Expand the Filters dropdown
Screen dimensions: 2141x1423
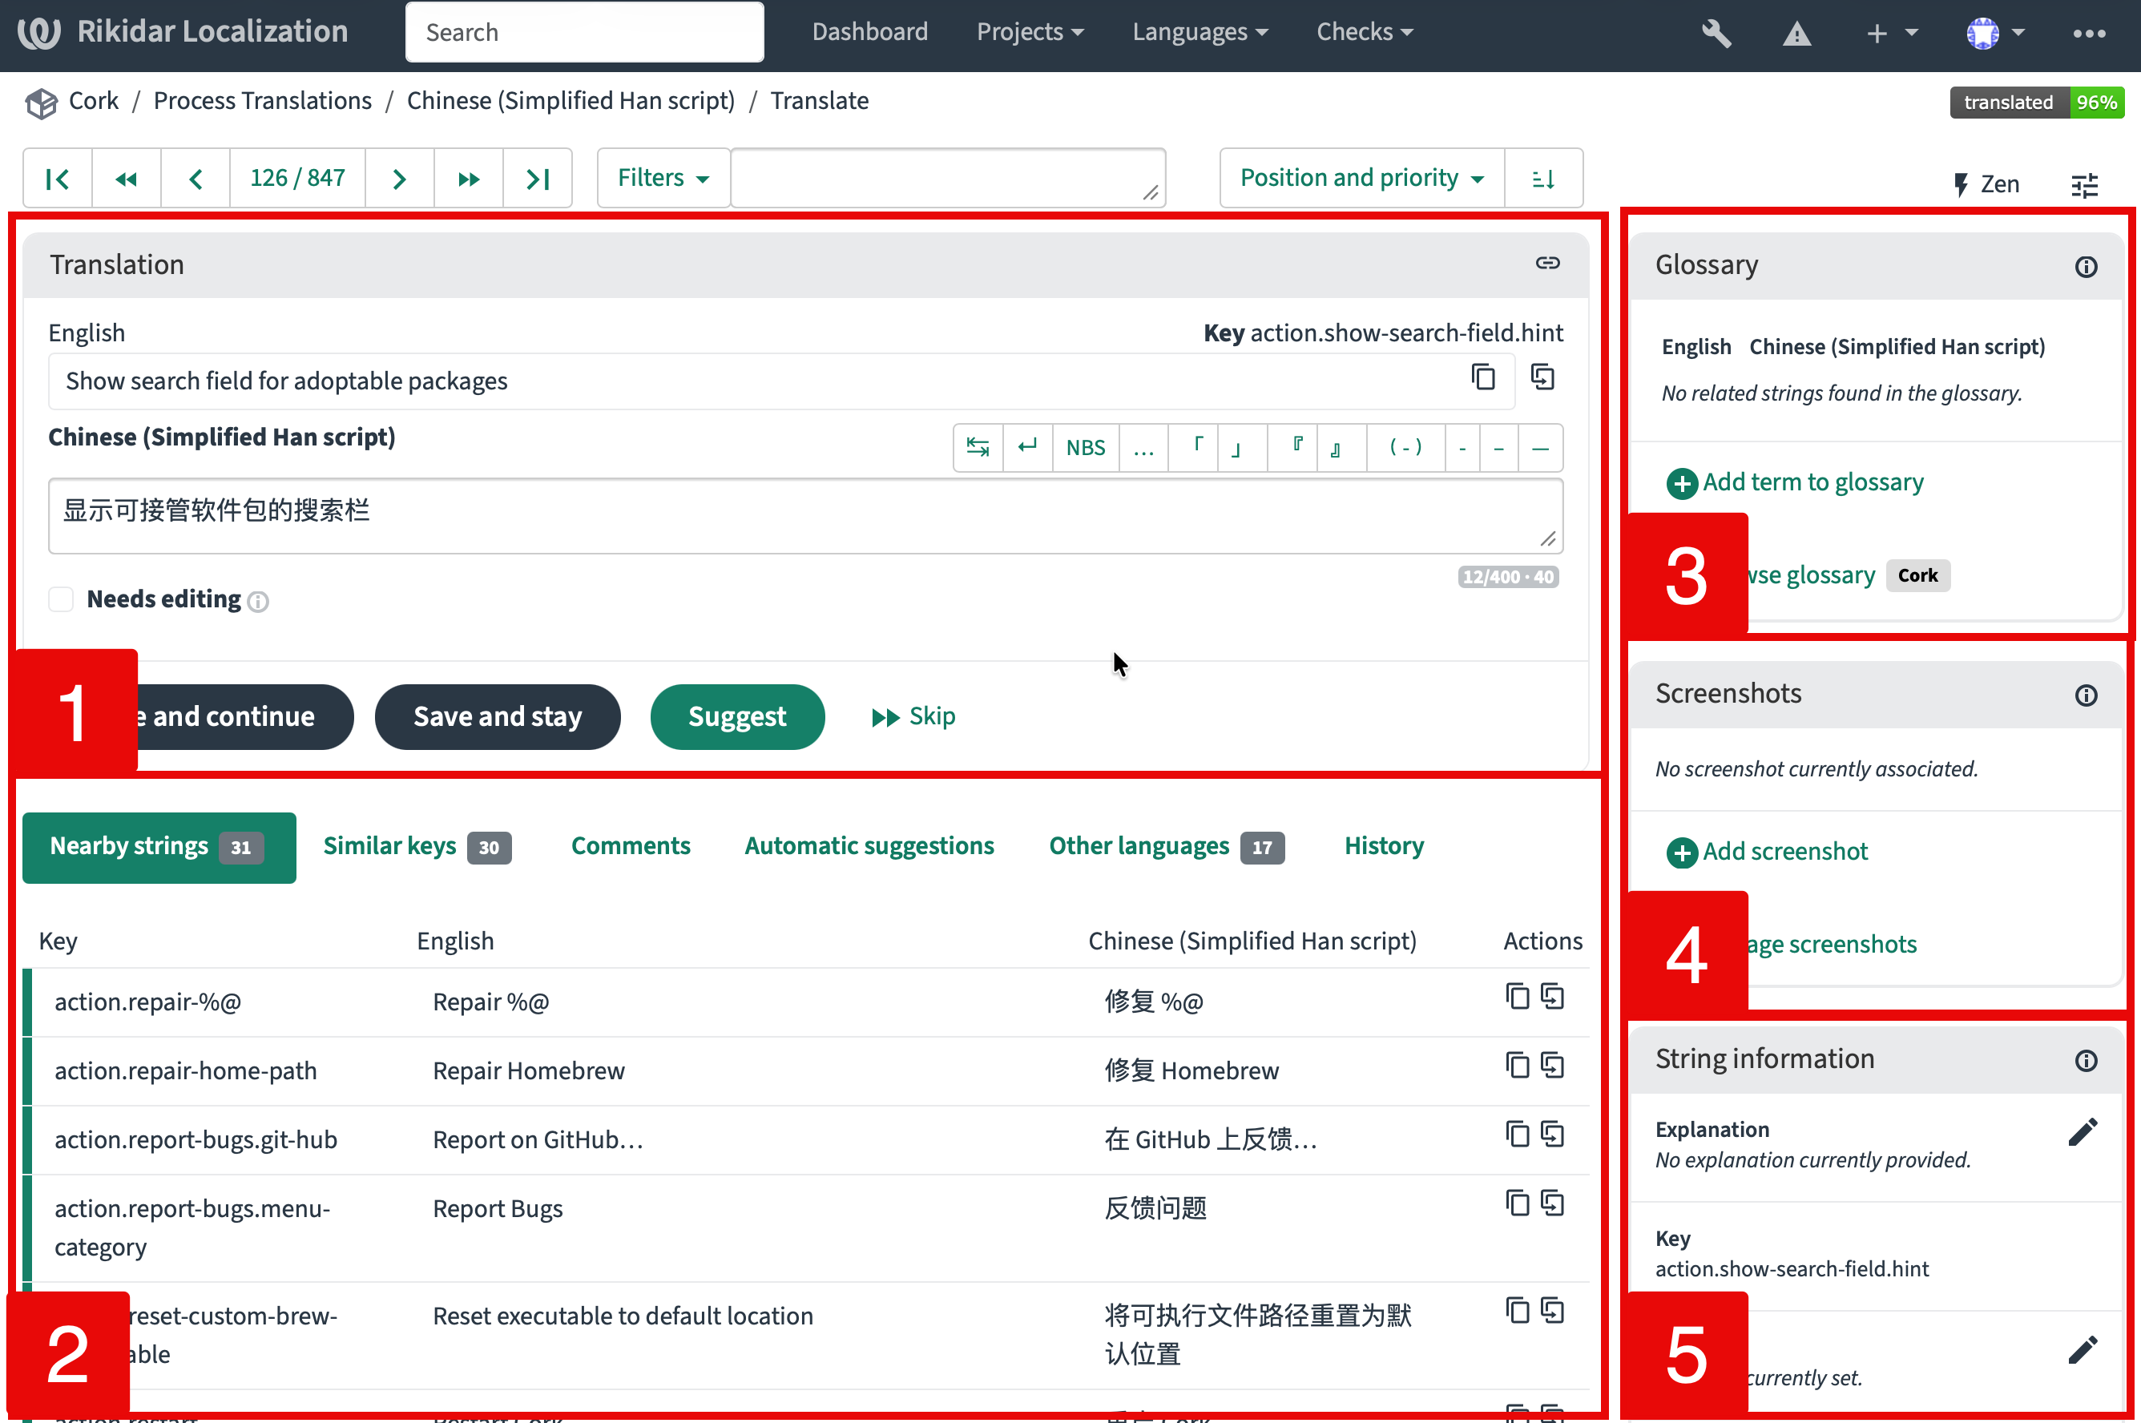coord(663,179)
